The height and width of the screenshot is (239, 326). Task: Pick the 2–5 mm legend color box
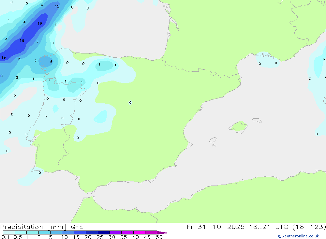pyautogui.click(x=44, y=232)
